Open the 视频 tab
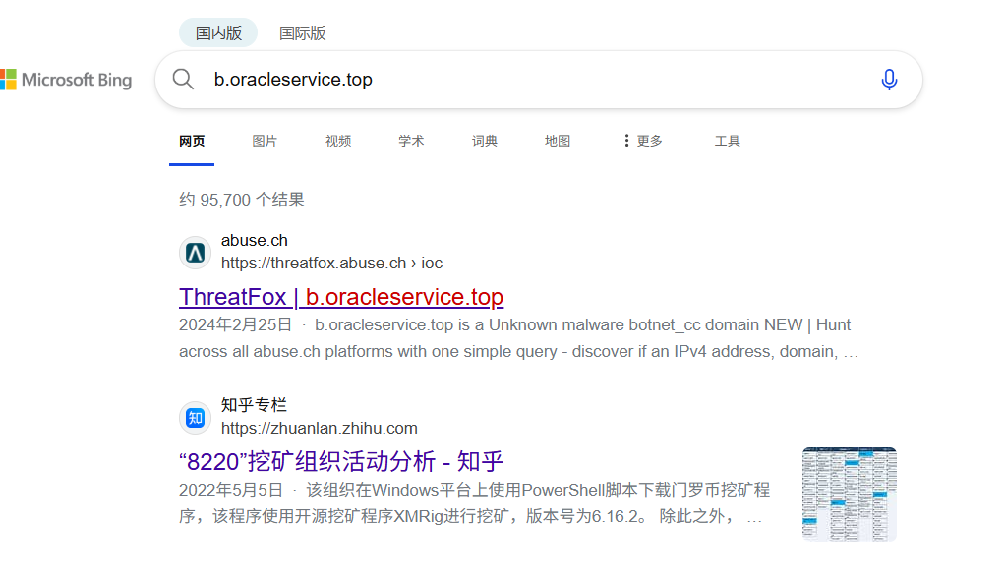Viewport: 1005px width, 588px height. [337, 141]
